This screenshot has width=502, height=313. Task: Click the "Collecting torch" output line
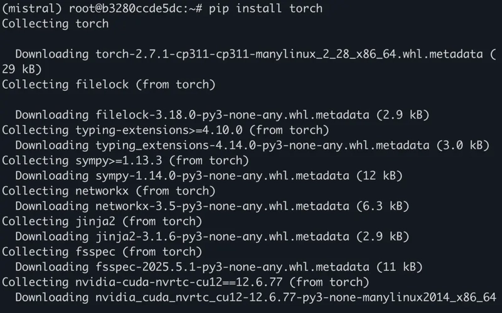[55, 24]
